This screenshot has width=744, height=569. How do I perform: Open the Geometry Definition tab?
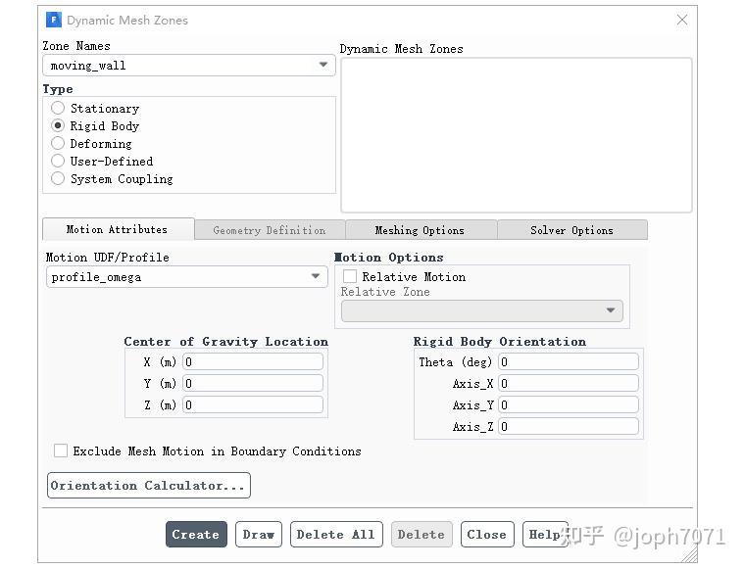[270, 230]
